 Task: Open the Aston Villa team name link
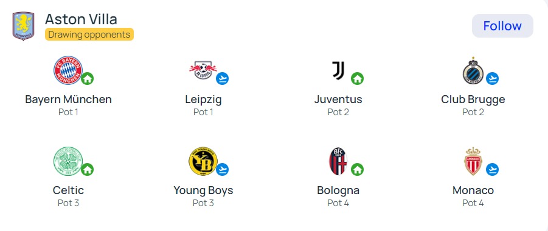pyautogui.click(x=81, y=19)
